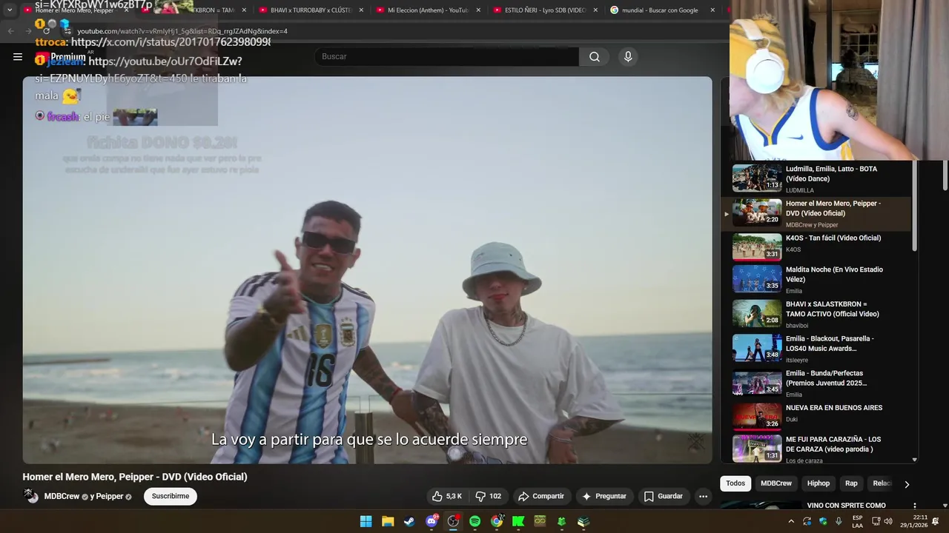The height and width of the screenshot is (533, 949).
Task: Play Emilia - Blackout, Pasarella video
Action: pyautogui.click(x=816, y=349)
